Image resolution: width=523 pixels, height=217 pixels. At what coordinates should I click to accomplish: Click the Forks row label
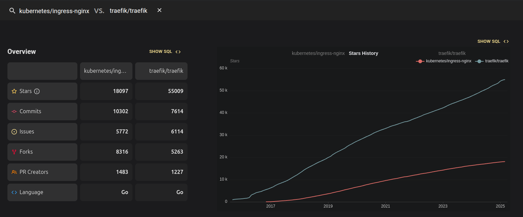tap(26, 152)
